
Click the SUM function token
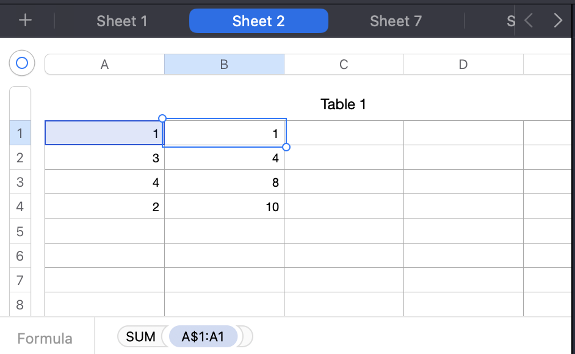click(140, 336)
